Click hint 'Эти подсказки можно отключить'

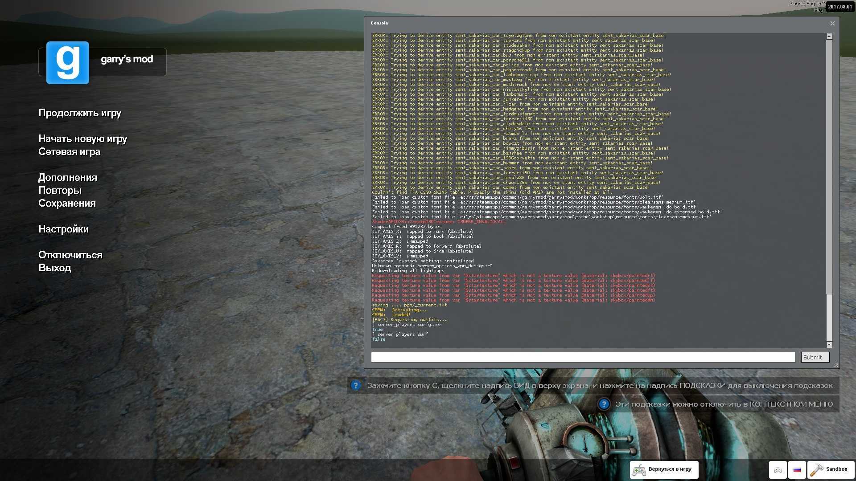(x=717, y=404)
